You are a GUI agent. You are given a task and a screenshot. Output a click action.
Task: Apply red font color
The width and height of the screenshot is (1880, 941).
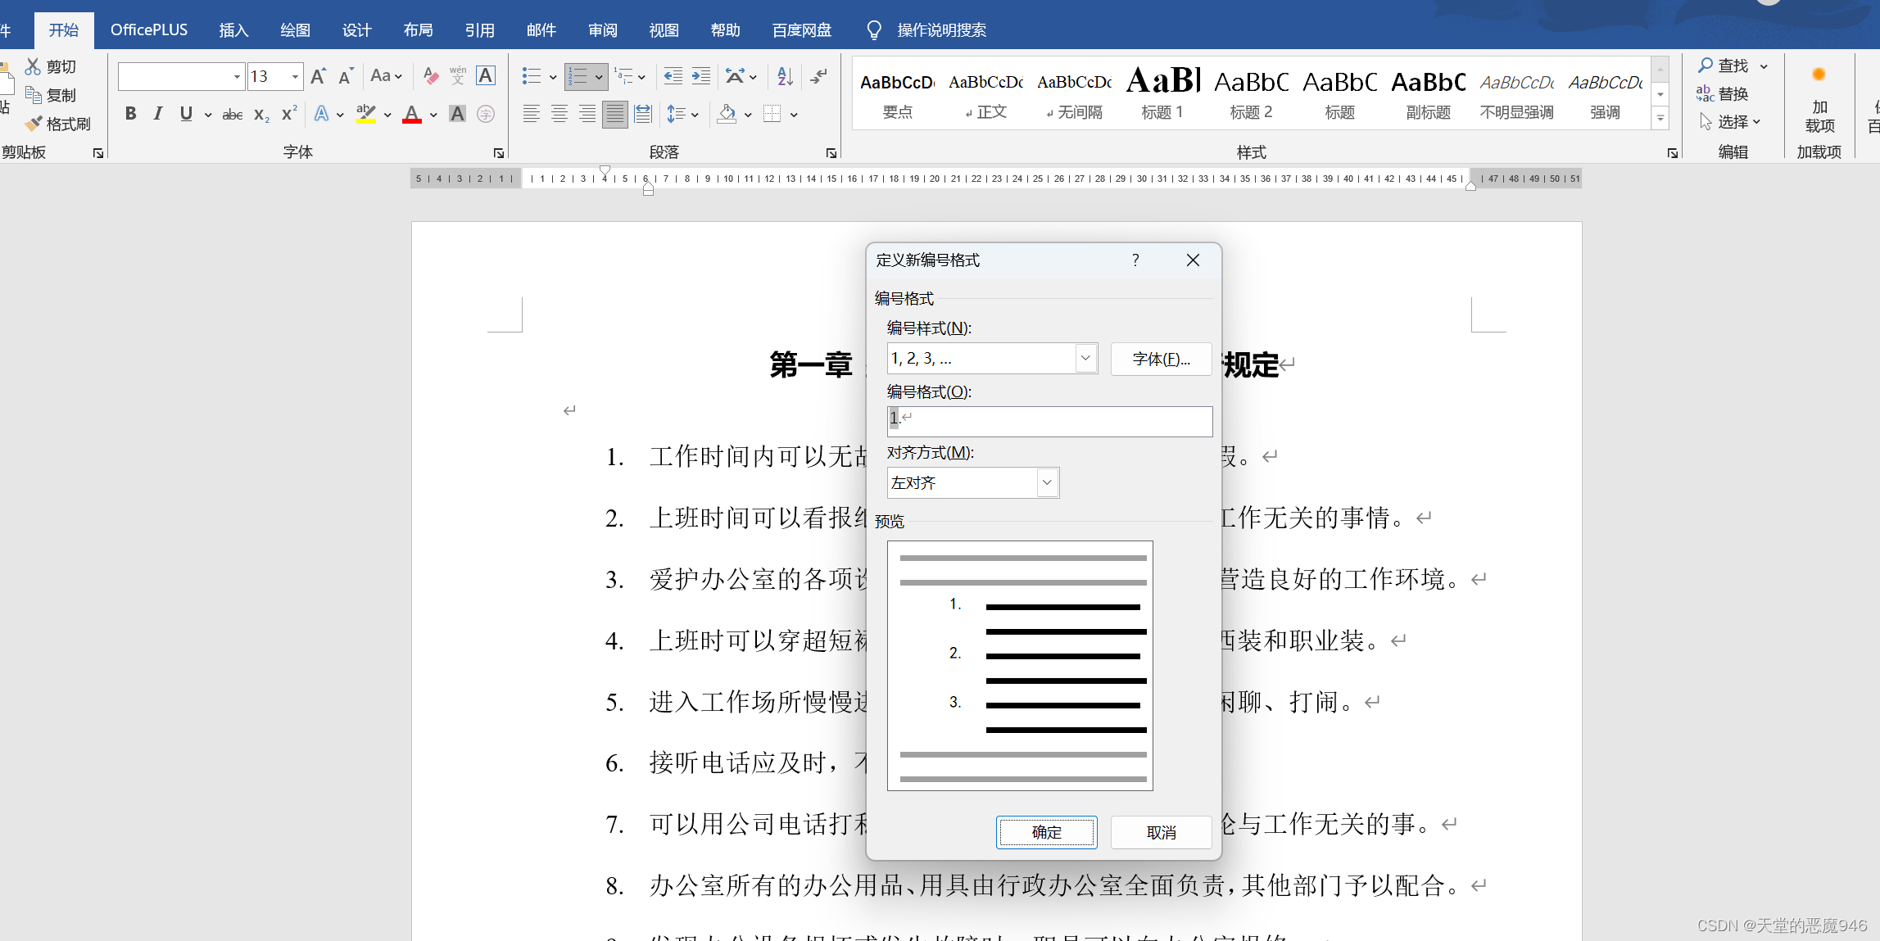point(412,114)
